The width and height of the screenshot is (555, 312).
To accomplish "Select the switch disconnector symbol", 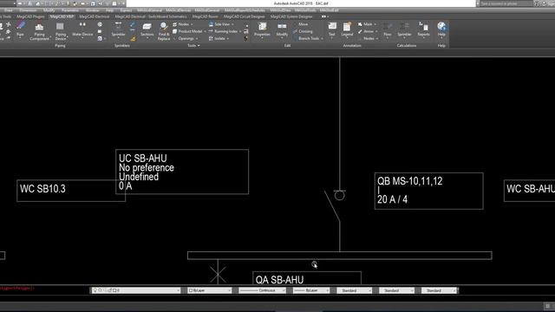I will click(335, 205).
